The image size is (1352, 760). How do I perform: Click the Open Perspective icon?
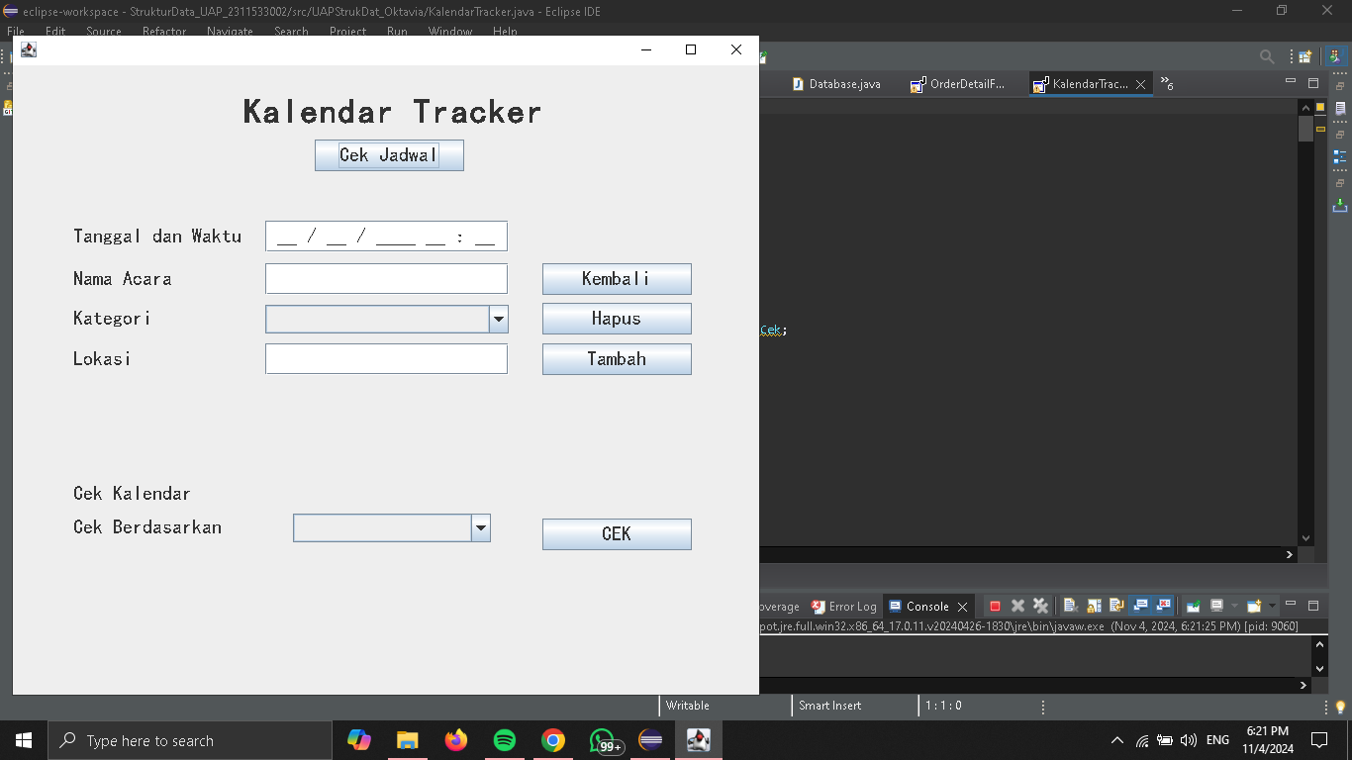click(1305, 57)
